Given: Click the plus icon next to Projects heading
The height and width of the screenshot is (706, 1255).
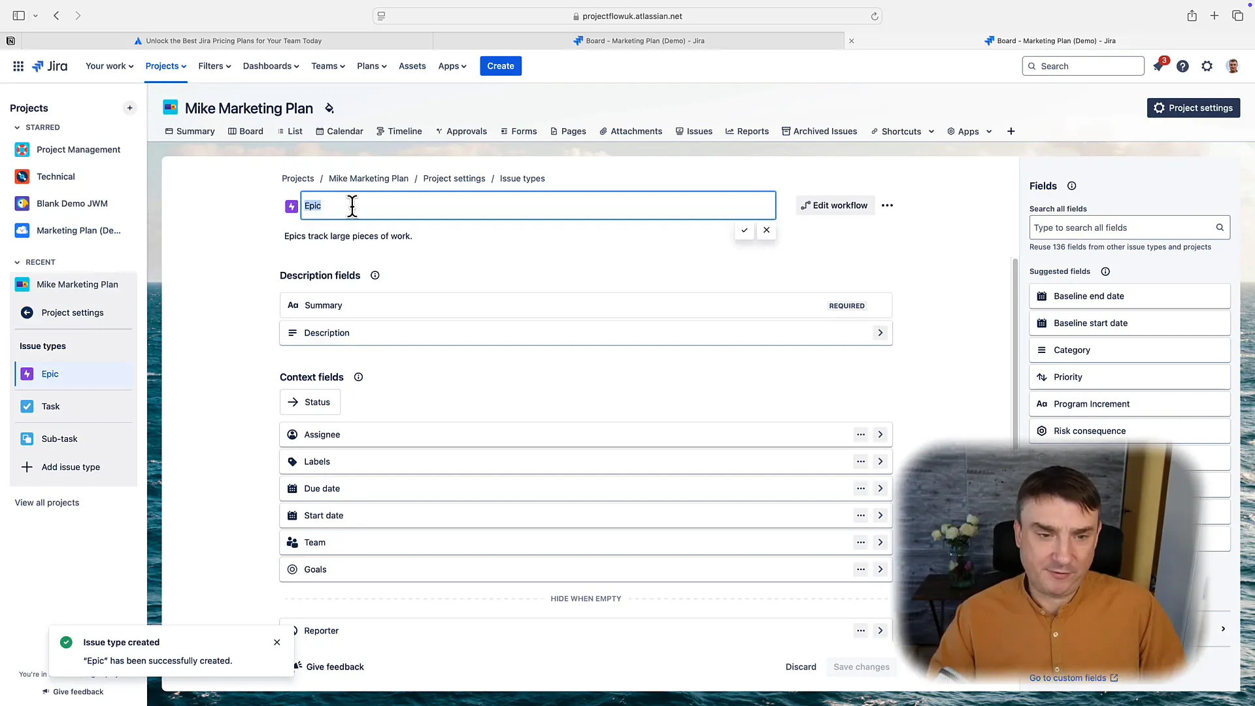Looking at the screenshot, I should pyautogui.click(x=129, y=108).
